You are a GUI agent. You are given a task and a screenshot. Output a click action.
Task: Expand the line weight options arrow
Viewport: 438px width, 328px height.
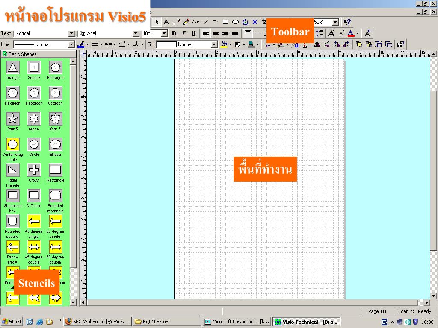(x=101, y=44)
